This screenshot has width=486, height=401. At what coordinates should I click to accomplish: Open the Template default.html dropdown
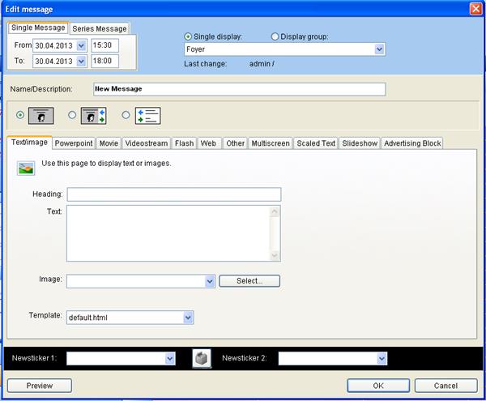(x=188, y=318)
